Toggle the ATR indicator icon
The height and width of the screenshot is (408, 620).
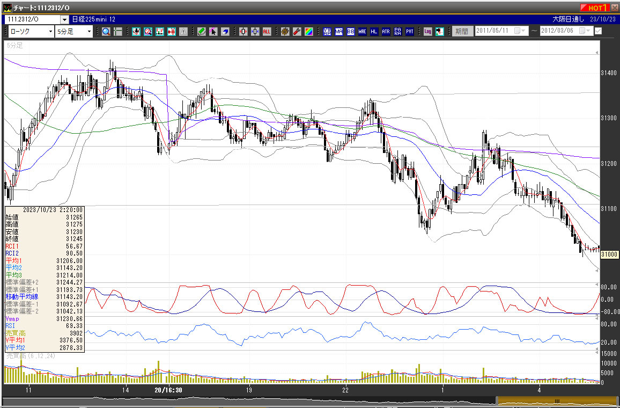386,32
